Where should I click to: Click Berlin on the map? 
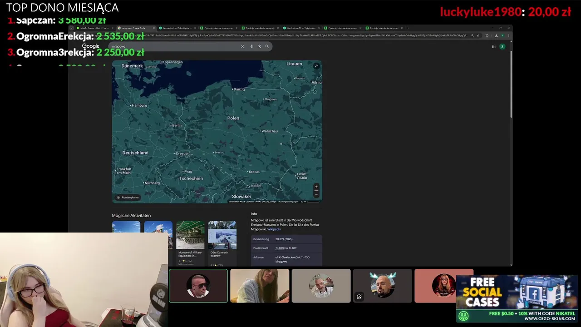[x=177, y=125]
